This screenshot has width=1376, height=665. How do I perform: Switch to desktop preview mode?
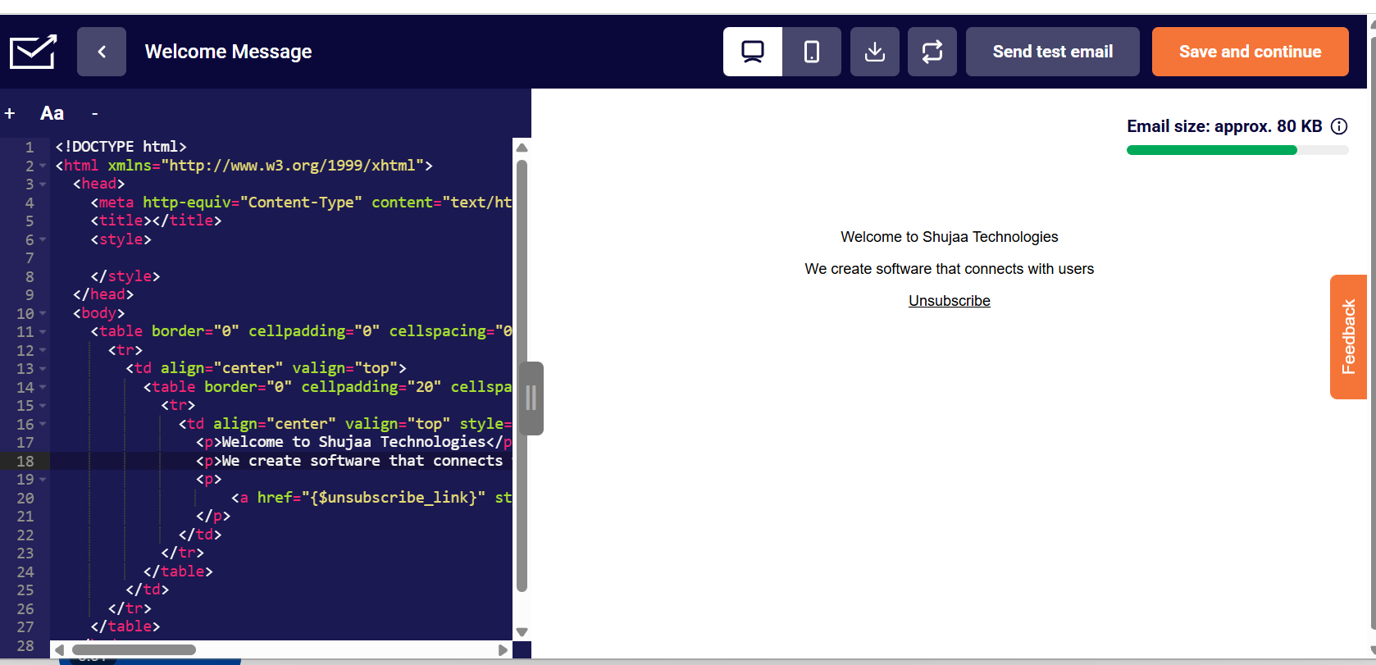753,52
